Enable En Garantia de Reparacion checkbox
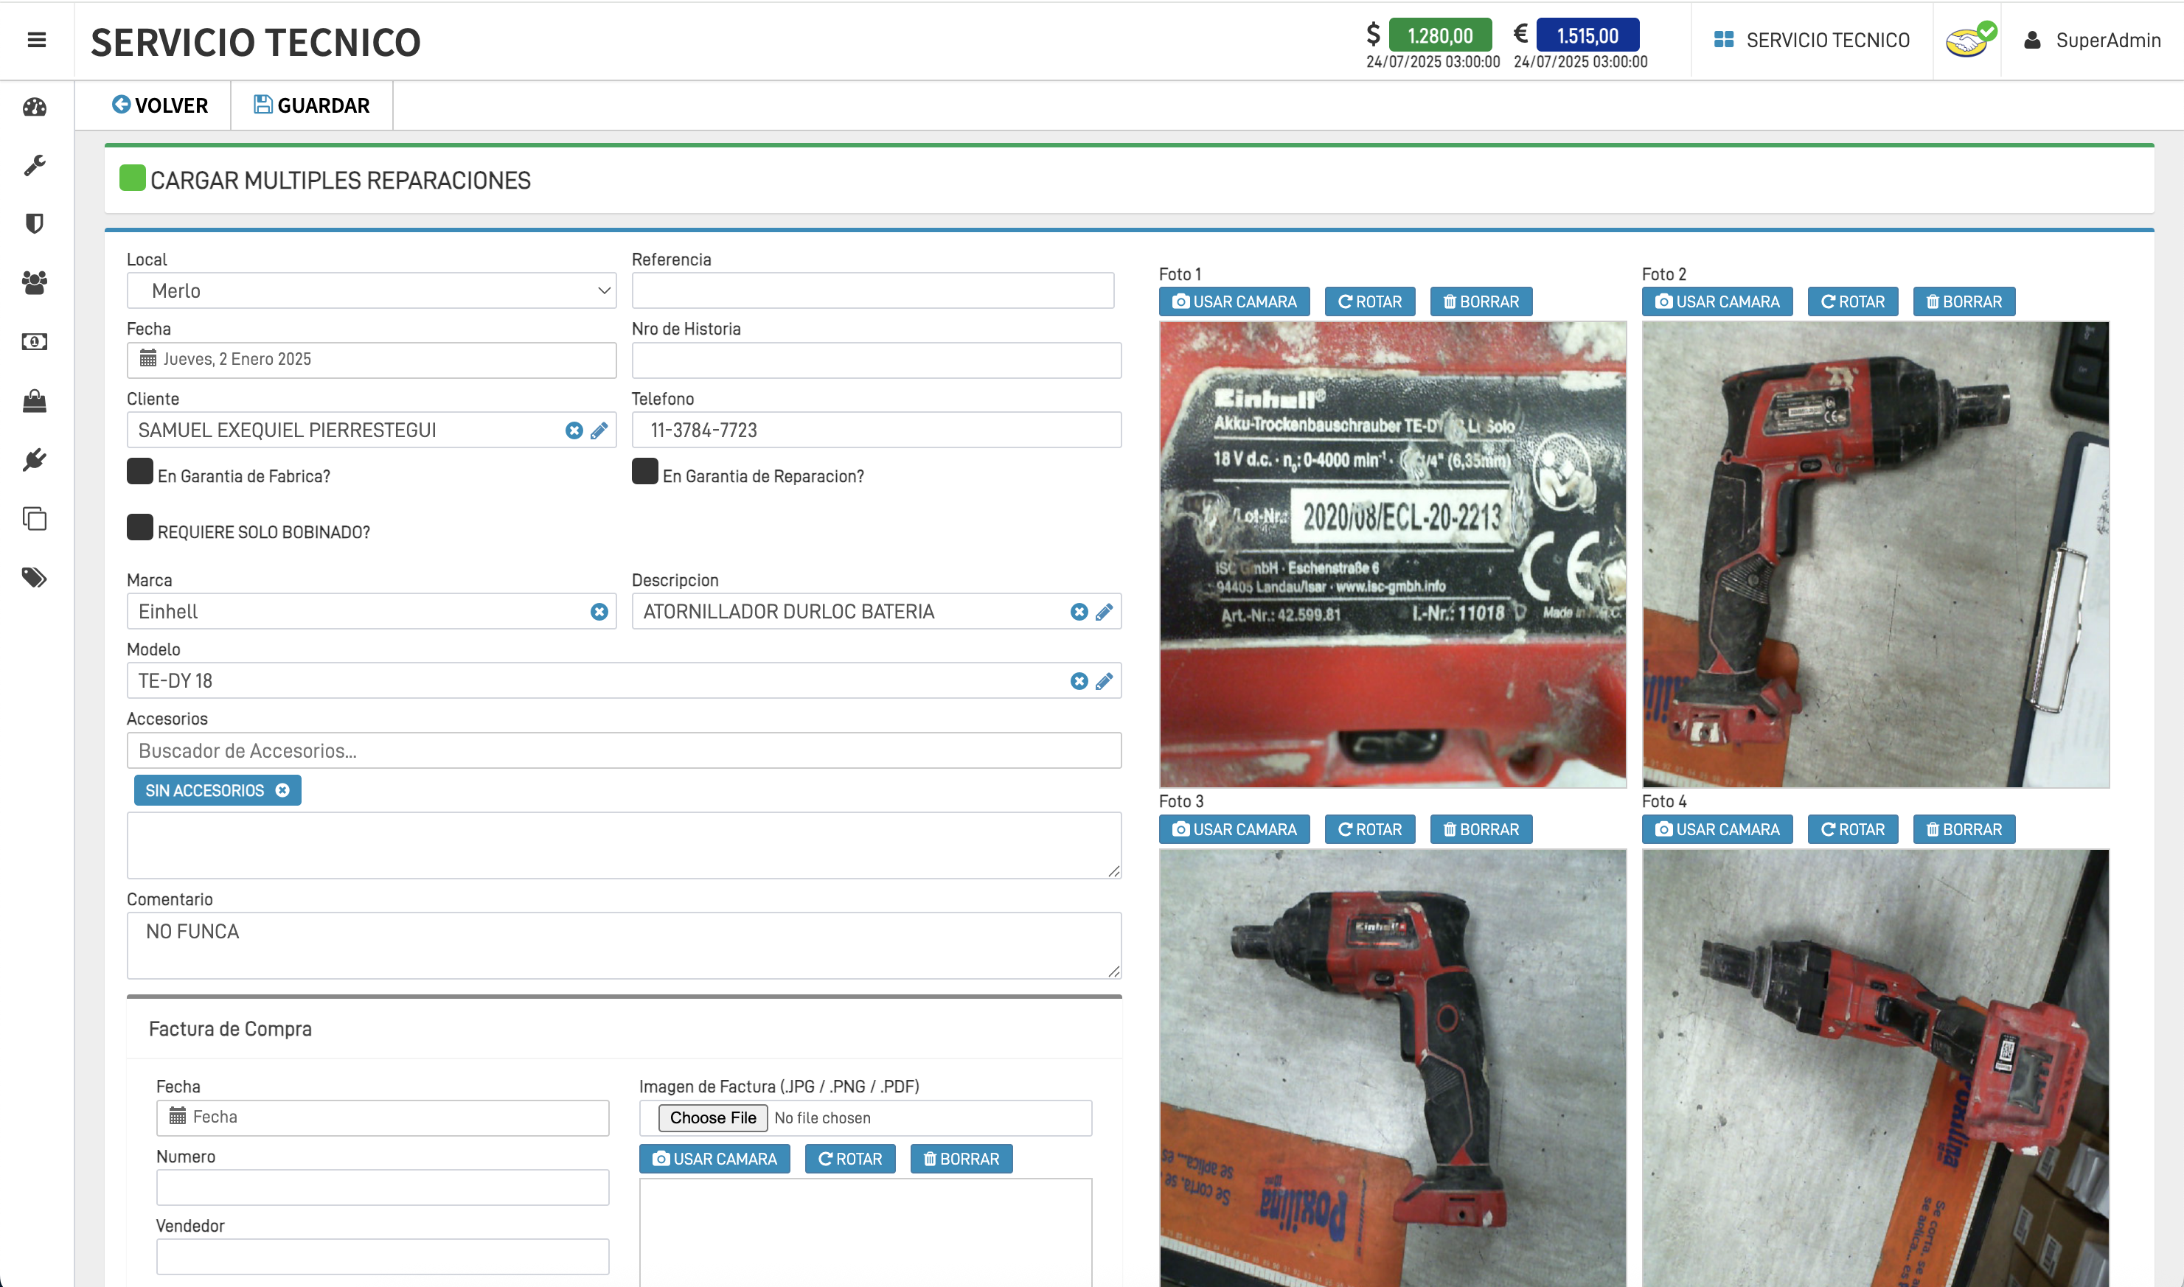 tap(644, 472)
